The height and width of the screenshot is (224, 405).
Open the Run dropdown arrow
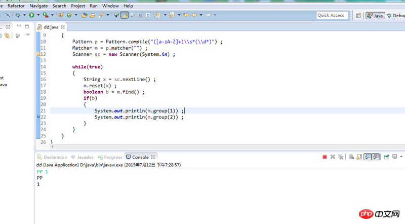[38, 15]
